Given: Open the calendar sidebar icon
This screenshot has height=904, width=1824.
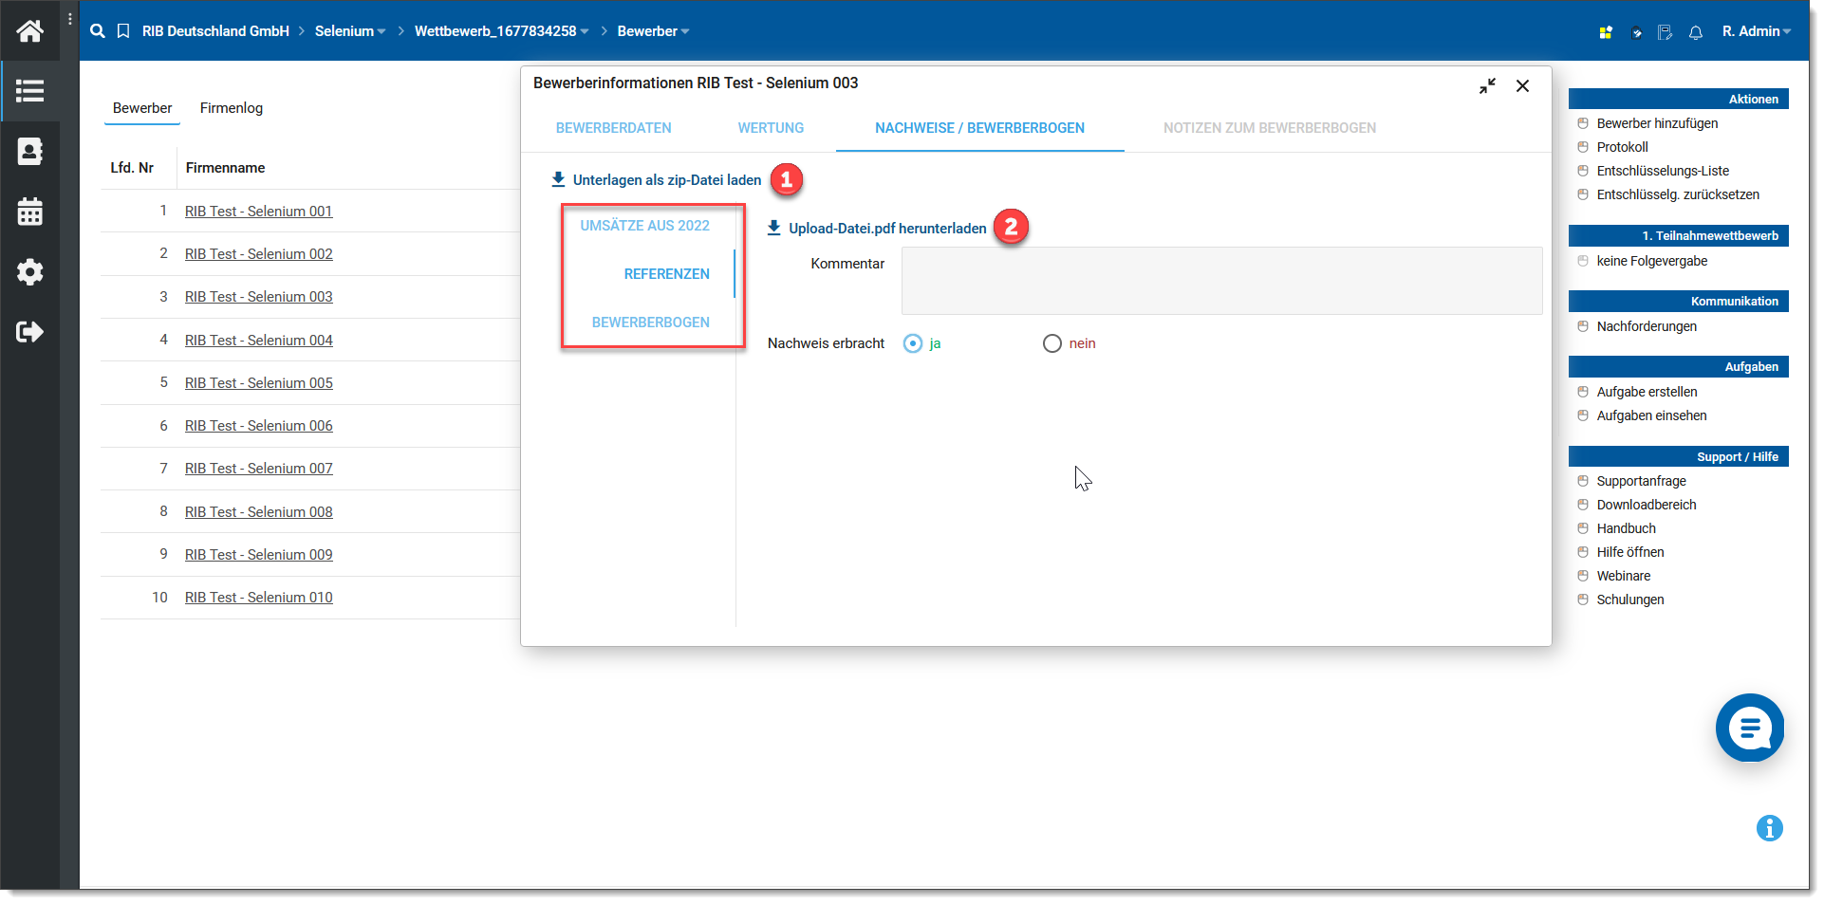Looking at the screenshot, I should click(x=29, y=212).
